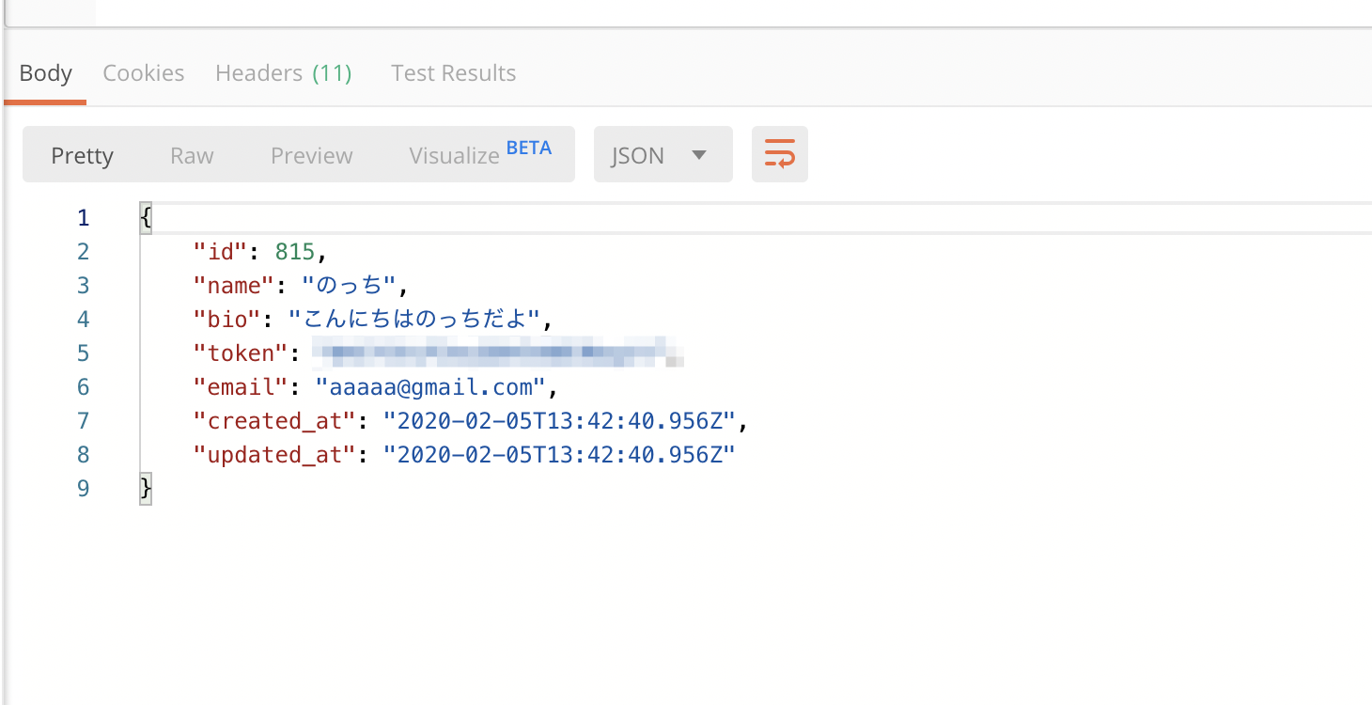Toggle line wrapping with the orange wrap-text icon

point(779,153)
